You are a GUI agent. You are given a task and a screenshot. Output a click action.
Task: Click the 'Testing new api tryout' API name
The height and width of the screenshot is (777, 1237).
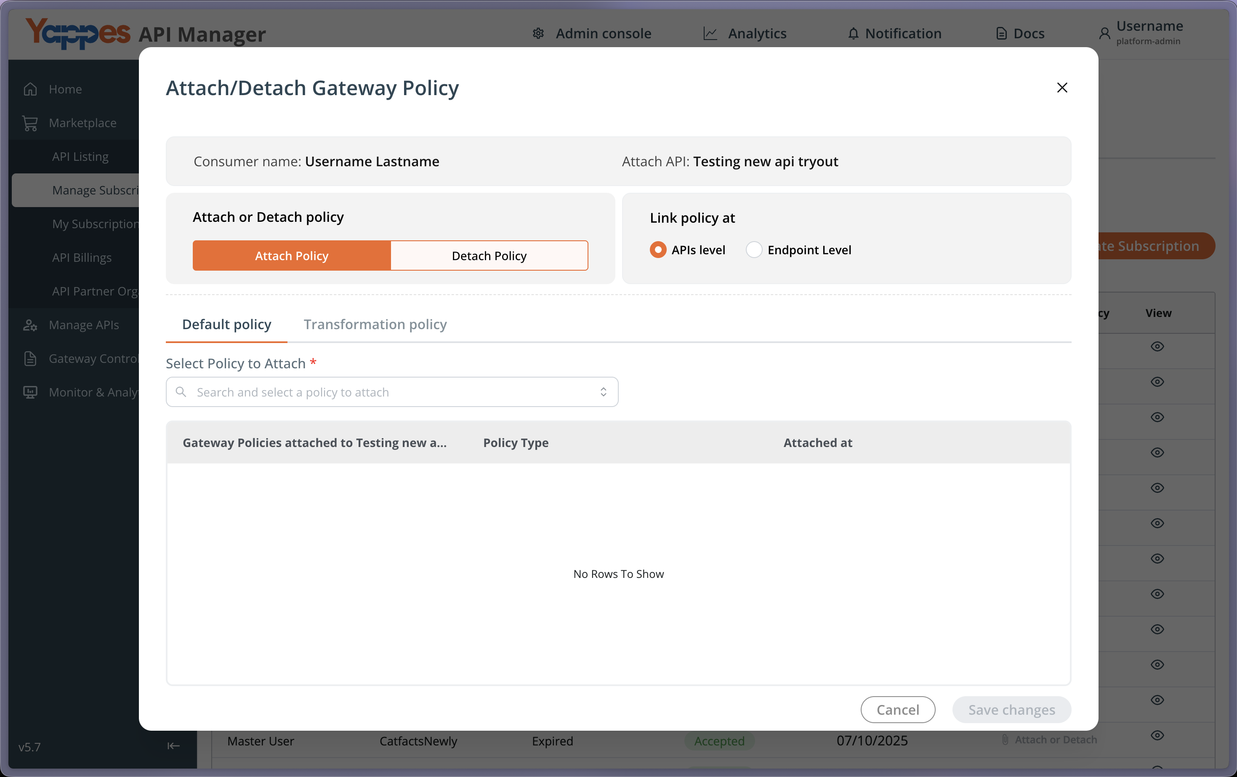(766, 161)
